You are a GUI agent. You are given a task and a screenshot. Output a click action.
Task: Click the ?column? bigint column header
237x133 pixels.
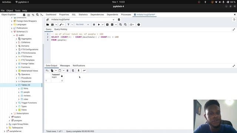coord(57,76)
